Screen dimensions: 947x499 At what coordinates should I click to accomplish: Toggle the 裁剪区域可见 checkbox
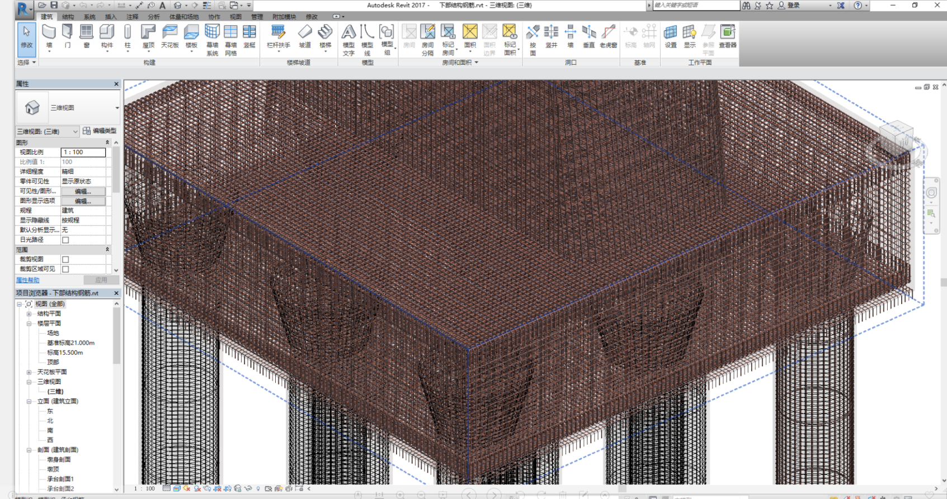point(65,269)
